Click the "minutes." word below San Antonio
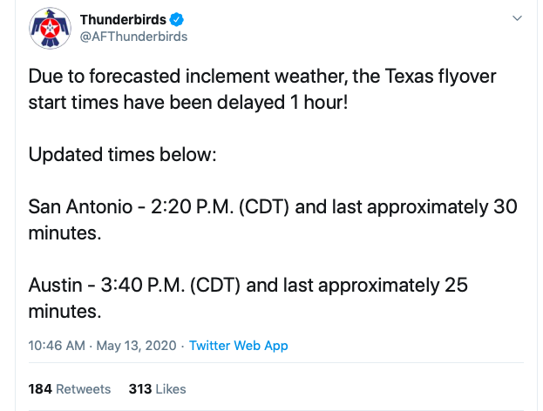Image resolution: width=543 pixels, height=411 pixels. coord(64,232)
